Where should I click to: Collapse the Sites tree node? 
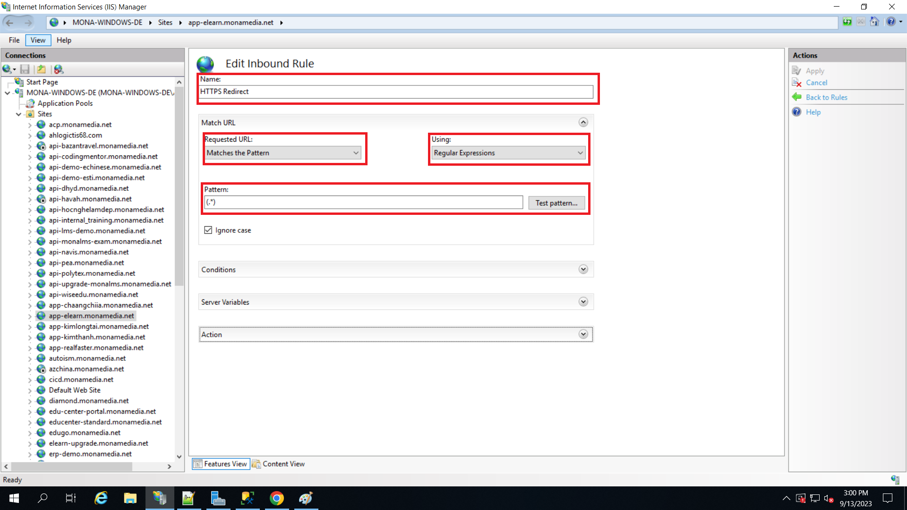click(19, 114)
